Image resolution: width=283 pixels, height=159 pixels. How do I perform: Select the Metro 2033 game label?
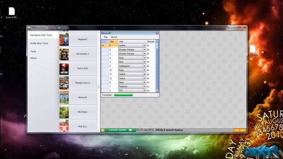pos(83,68)
